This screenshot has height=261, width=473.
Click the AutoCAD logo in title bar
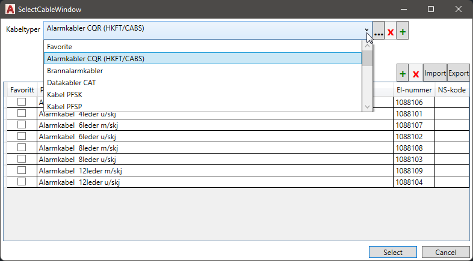9,9
